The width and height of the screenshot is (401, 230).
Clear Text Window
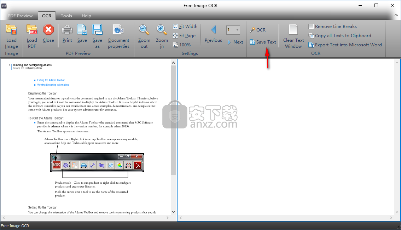coord(294,36)
